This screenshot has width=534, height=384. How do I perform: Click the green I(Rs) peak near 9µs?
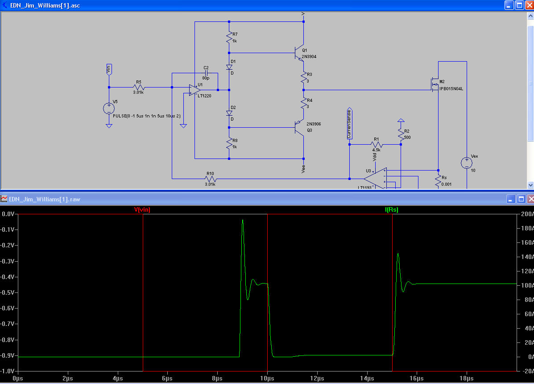coord(243,221)
